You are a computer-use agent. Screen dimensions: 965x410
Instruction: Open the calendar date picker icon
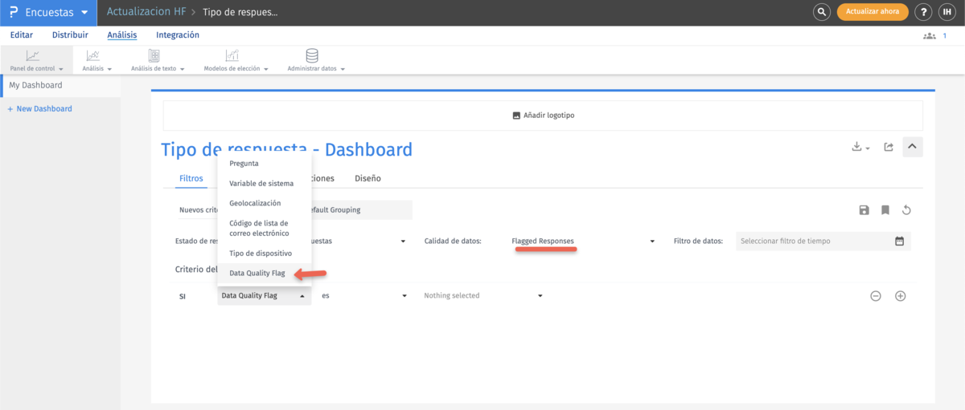click(900, 241)
